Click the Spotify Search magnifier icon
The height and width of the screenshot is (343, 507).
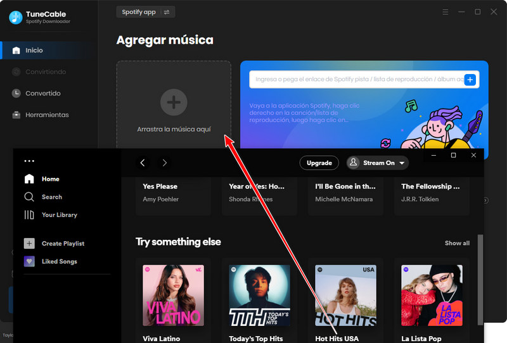29,197
